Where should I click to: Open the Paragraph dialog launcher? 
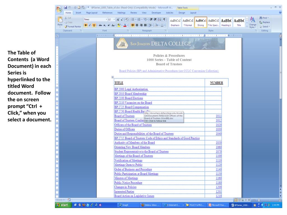click(165, 31)
